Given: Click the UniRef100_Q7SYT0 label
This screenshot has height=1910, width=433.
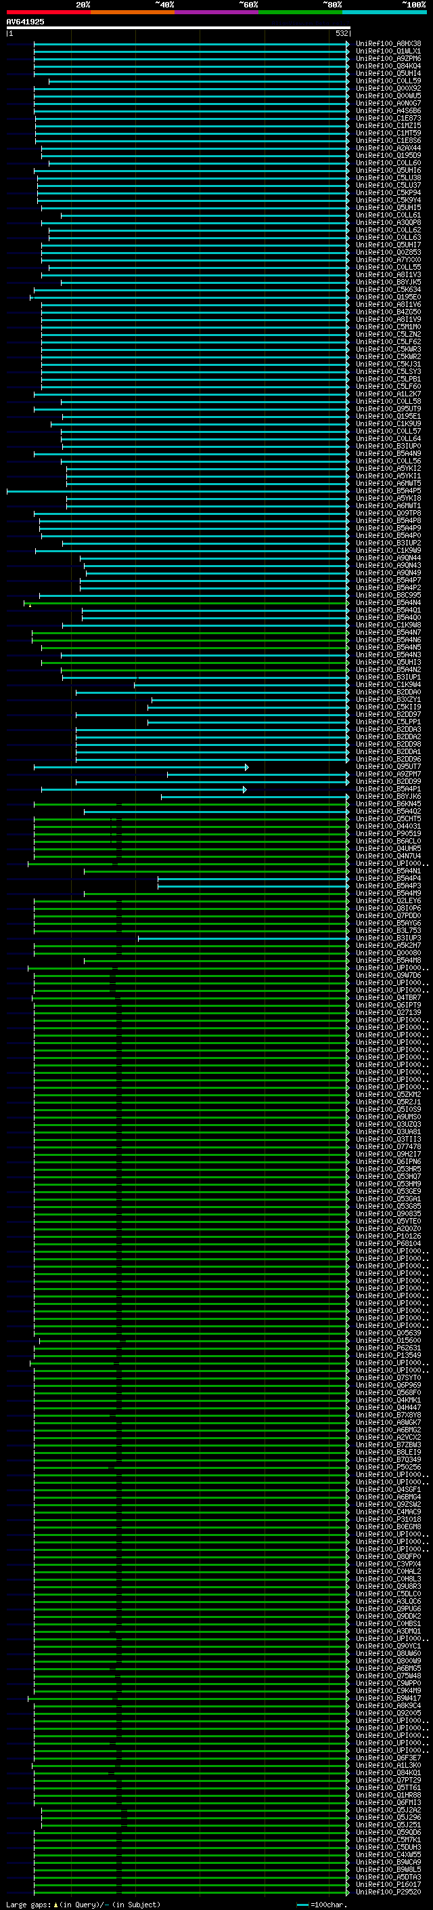Looking at the screenshot, I should (x=388, y=1377).
